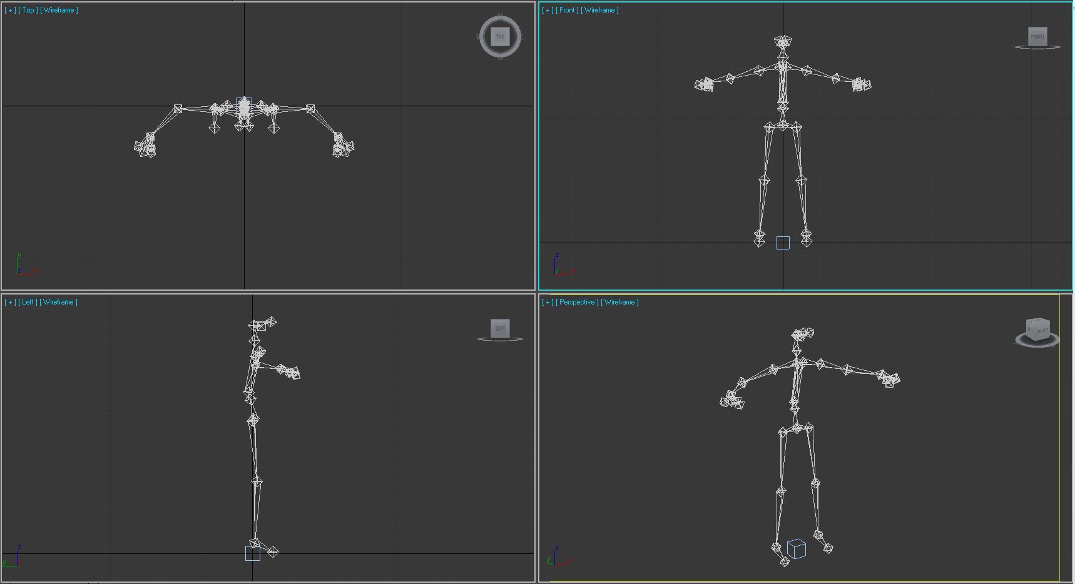Open the [+] general menu in Left viewport
Viewport: 1075px width, 584px height.
[x=11, y=302]
